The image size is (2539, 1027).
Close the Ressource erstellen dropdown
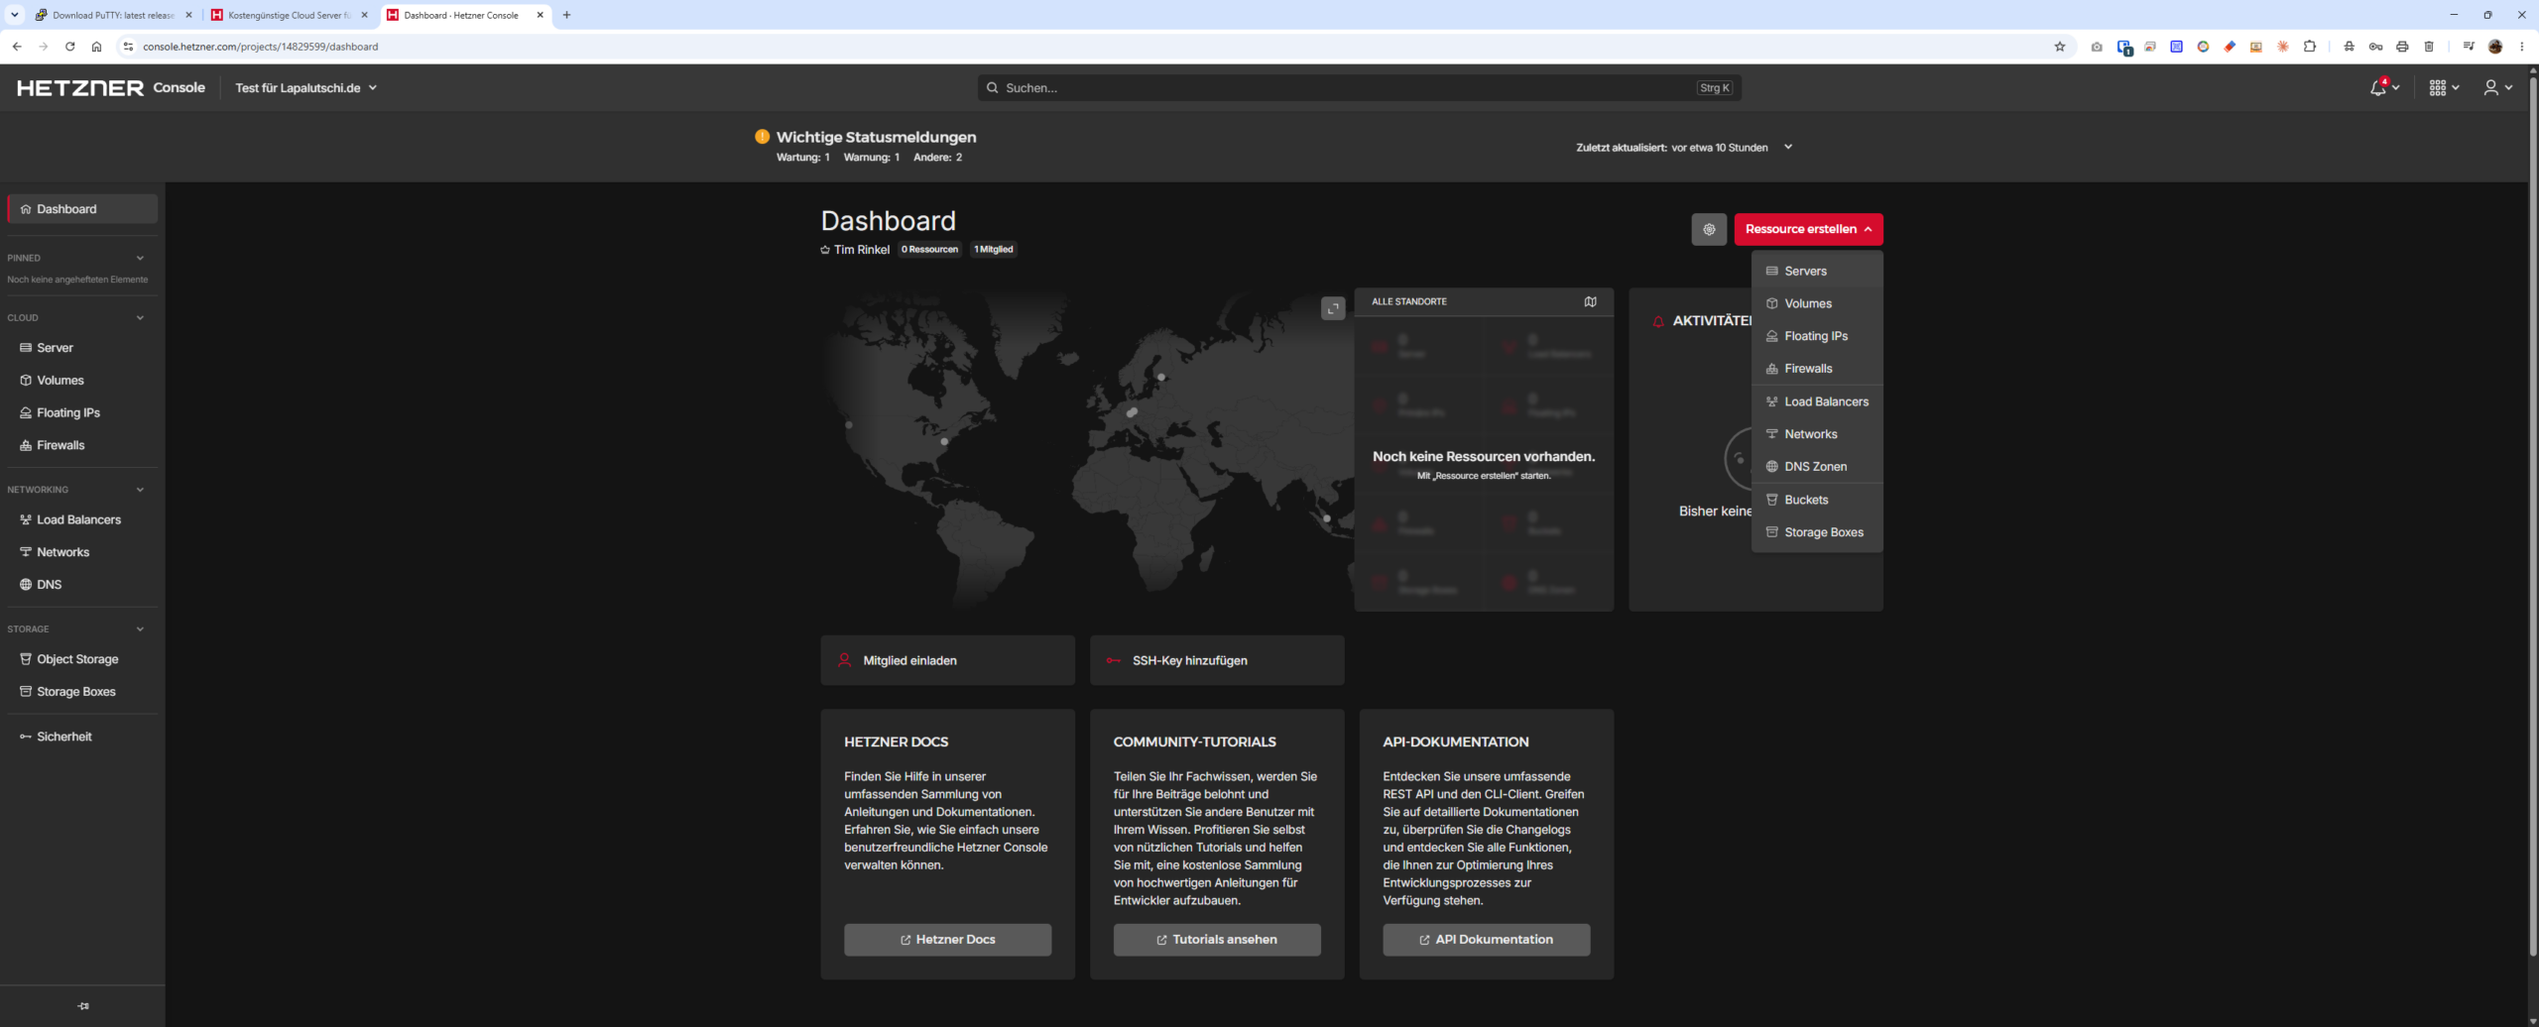click(x=1808, y=229)
